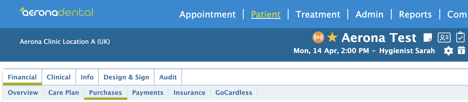Click the Aerona Test patient name

379,38
